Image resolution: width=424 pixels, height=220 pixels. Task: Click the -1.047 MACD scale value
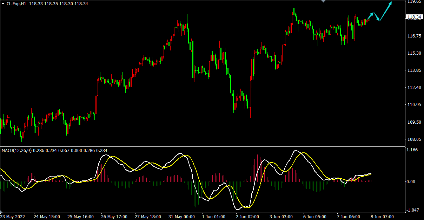pyautogui.click(x=412, y=210)
